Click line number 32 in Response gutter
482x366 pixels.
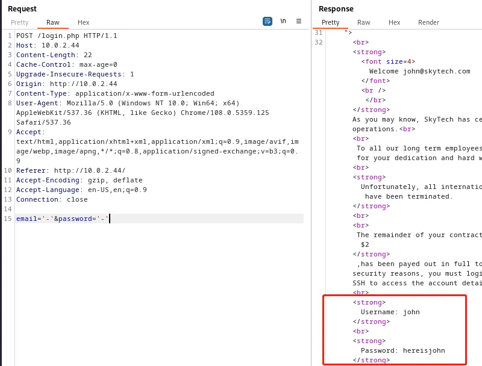coord(319,42)
